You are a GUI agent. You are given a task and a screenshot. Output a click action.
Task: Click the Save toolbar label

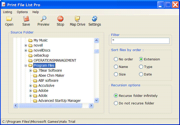26,24
